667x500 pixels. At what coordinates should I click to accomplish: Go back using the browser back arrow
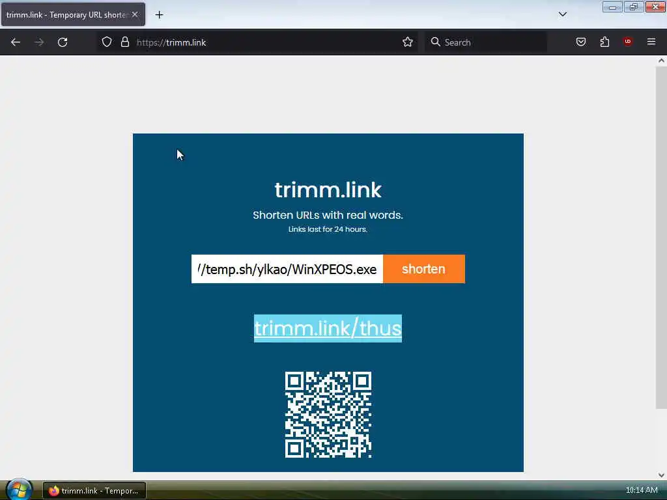pyautogui.click(x=16, y=42)
